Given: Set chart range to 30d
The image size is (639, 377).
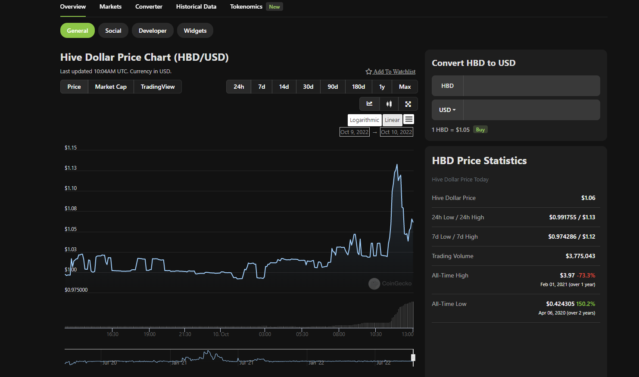Looking at the screenshot, I should 308,87.
